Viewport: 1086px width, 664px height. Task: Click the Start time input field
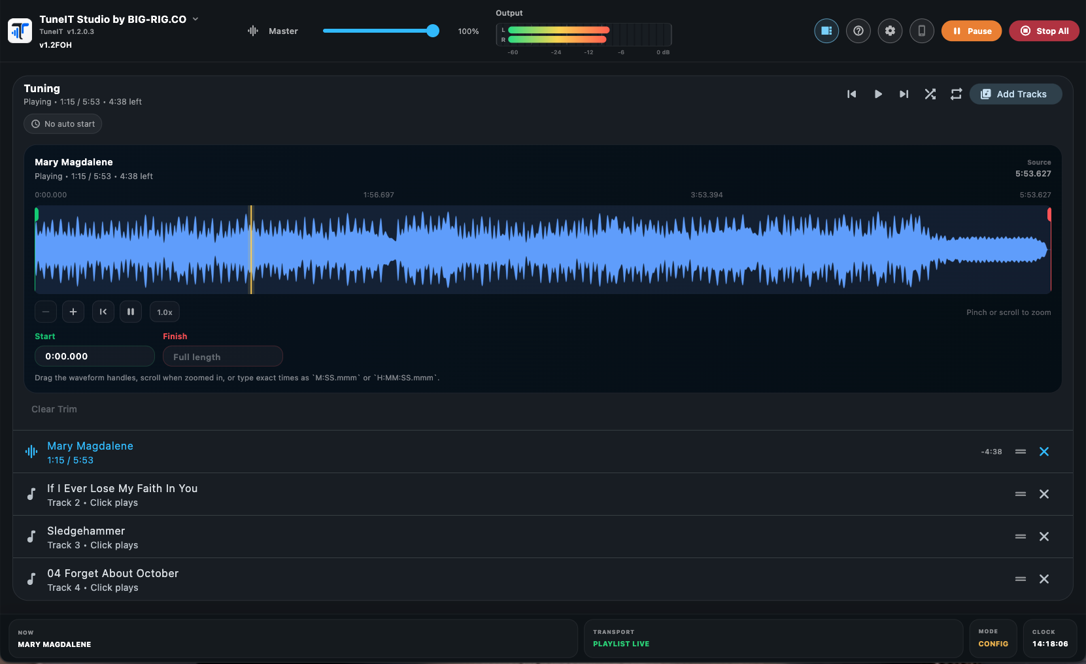(95, 356)
